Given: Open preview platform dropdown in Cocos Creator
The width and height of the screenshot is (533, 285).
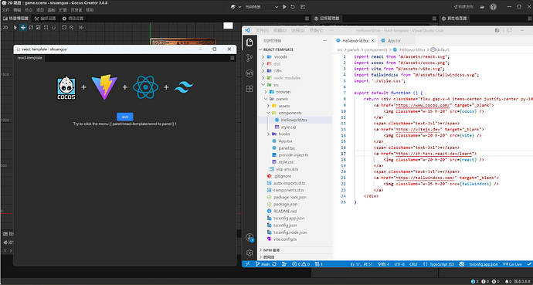Looking at the screenshot, I should click(x=236, y=7).
